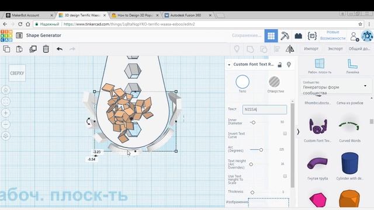Image resolution: width=374 pixels, height=210 pixels.
Task: Switch to the 3D design Terrific Waasa tab
Action: point(82,15)
